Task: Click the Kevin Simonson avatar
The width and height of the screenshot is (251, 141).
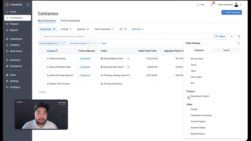Action: [236, 5]
